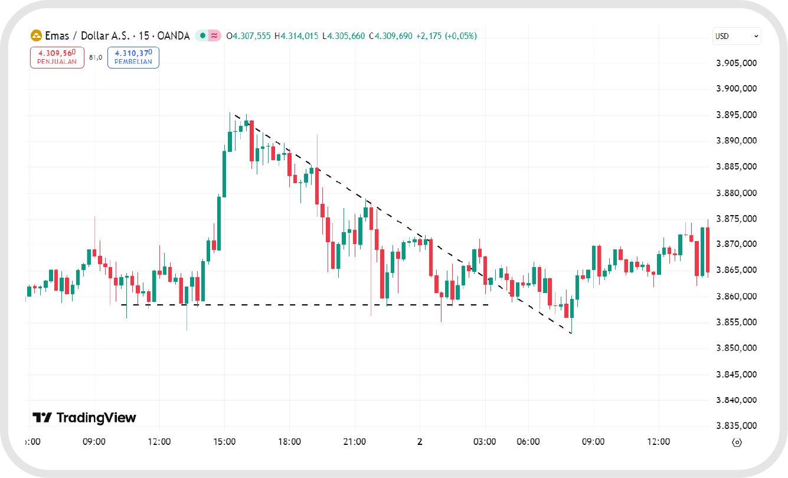
Task: Click the green market status dot
Action: pyautogui.click(x=202, y=36)
